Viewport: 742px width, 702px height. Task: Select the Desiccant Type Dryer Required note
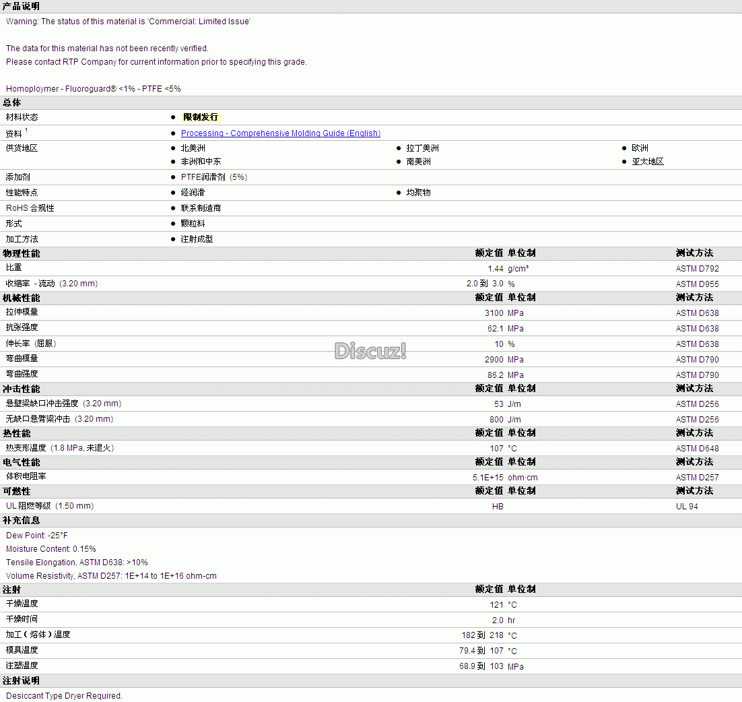click(64, 696)
